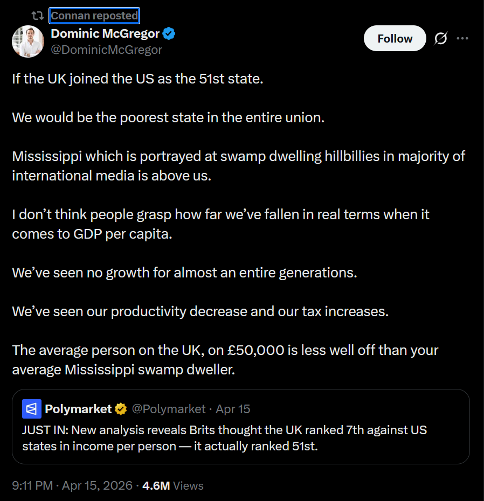Open the @DominicMcGregor handle

tap(106, 50)
